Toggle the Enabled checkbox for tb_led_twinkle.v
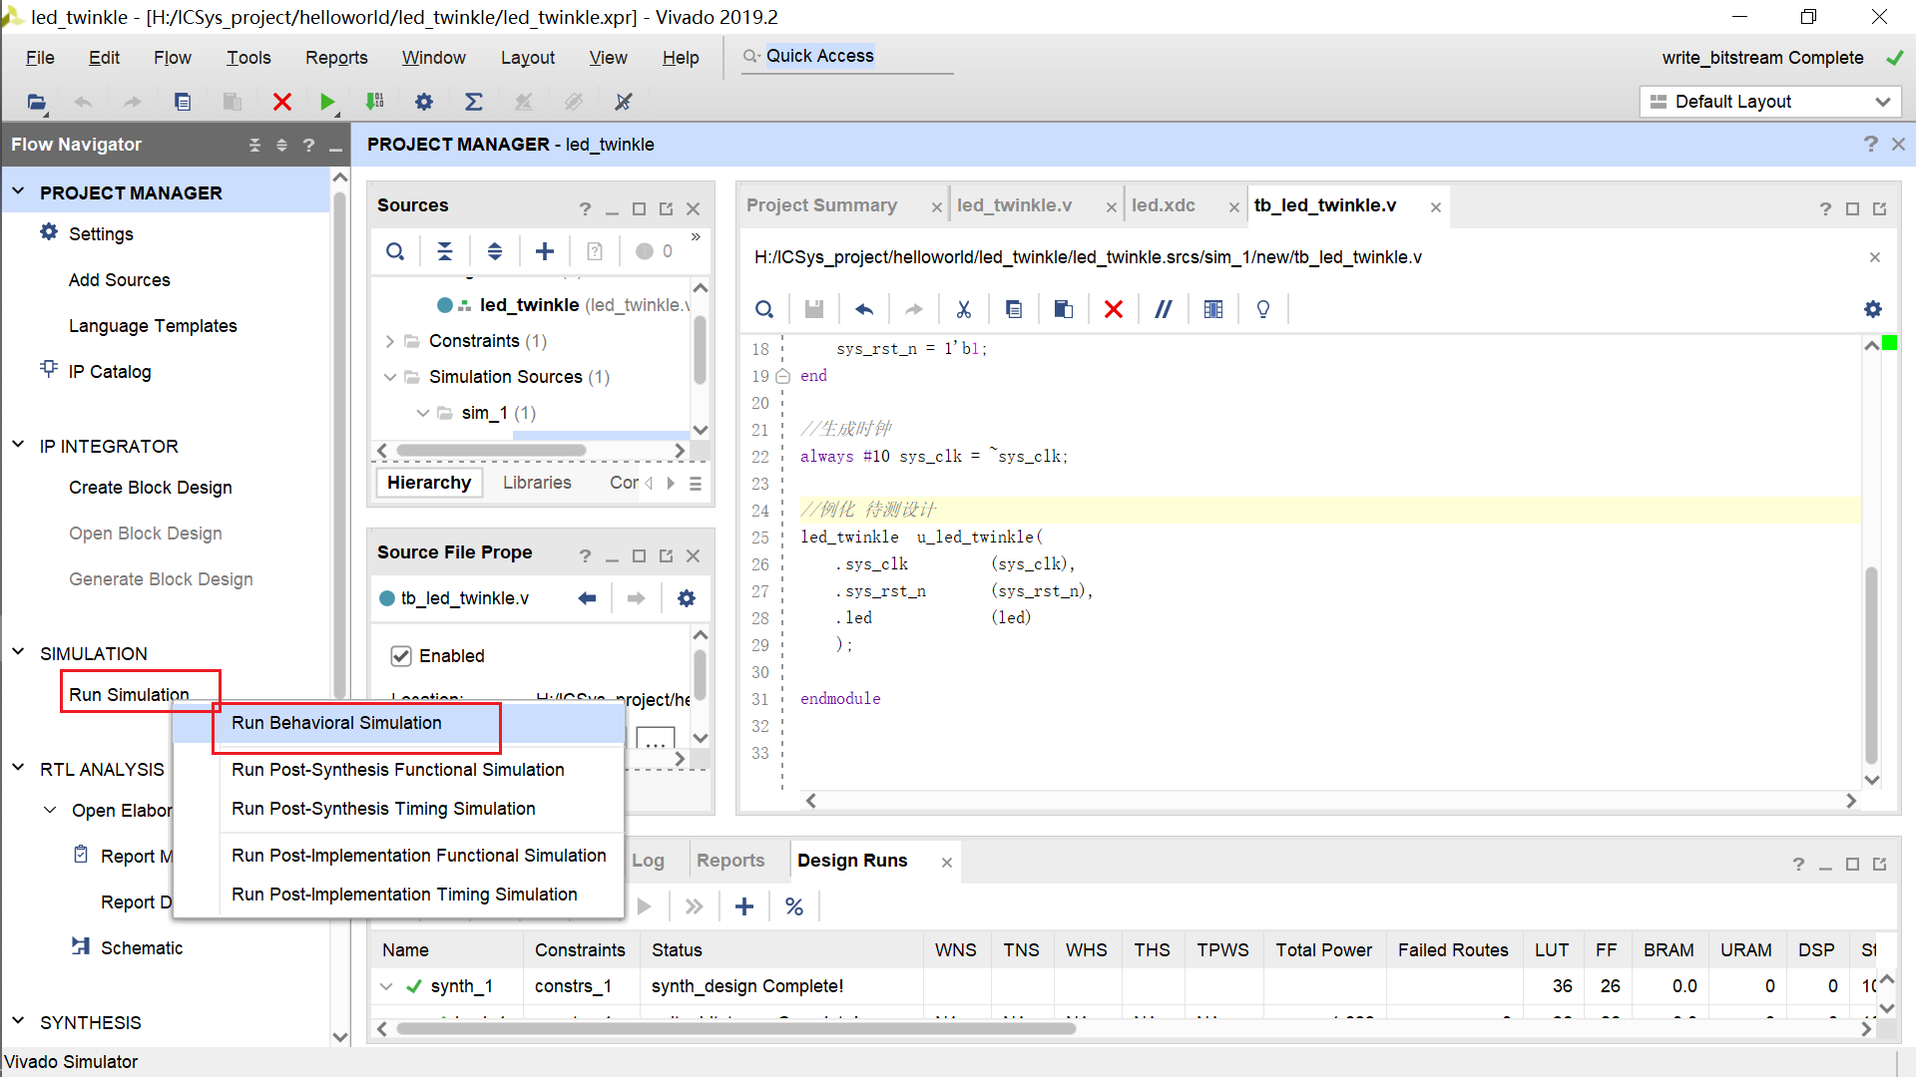Image resolution: width=1916 pixels, height=1077 pixels. tap(401, 656)
